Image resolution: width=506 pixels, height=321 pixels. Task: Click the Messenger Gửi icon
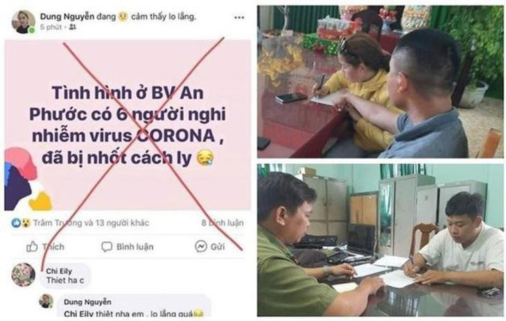pos(201,246)
